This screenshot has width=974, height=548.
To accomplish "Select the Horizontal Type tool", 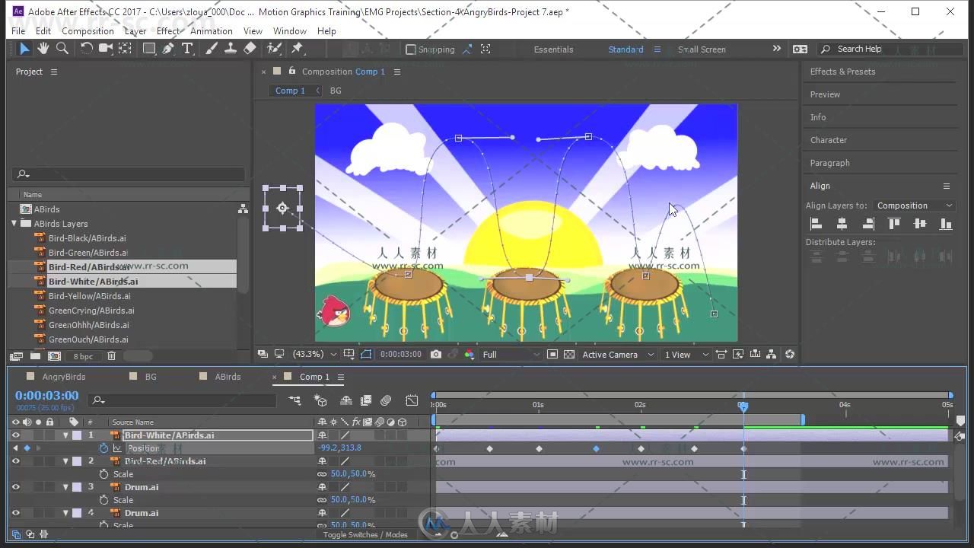I will [187, 49].
